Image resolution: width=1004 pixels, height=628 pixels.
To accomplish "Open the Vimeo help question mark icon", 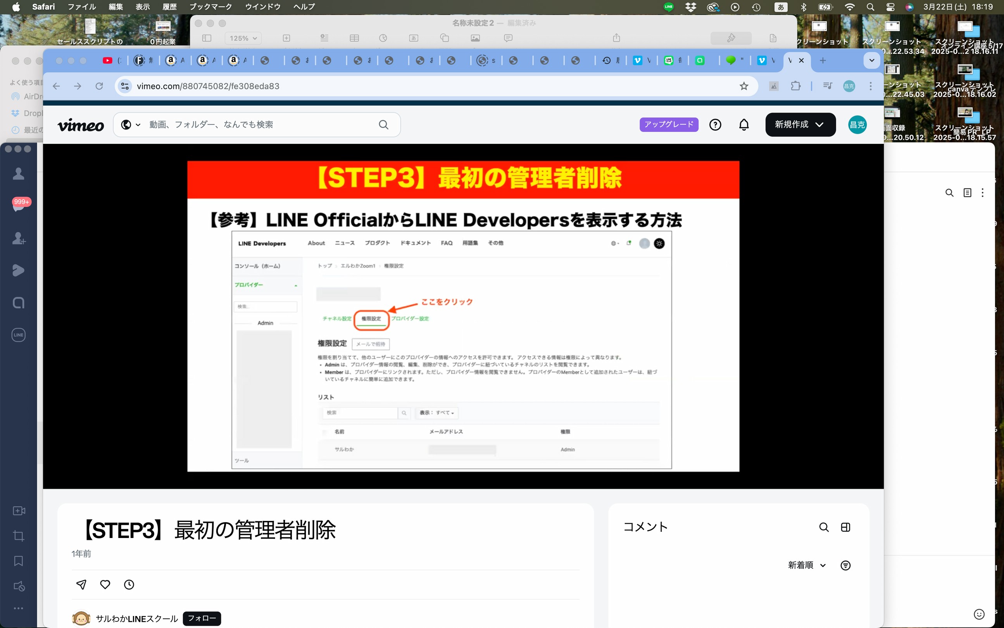I will [715, 125].
